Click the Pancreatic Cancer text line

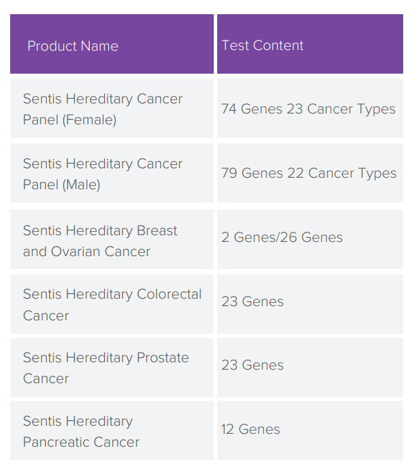tap(81, 442)
